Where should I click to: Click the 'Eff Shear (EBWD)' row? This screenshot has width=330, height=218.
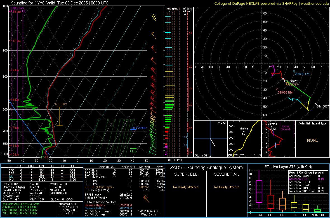(x=125, y=190)
